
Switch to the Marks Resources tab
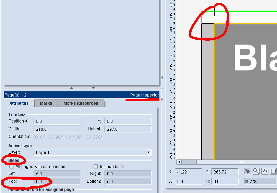(81, 103)
